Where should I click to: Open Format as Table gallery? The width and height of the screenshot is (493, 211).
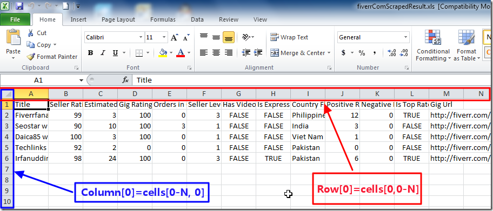467,45
